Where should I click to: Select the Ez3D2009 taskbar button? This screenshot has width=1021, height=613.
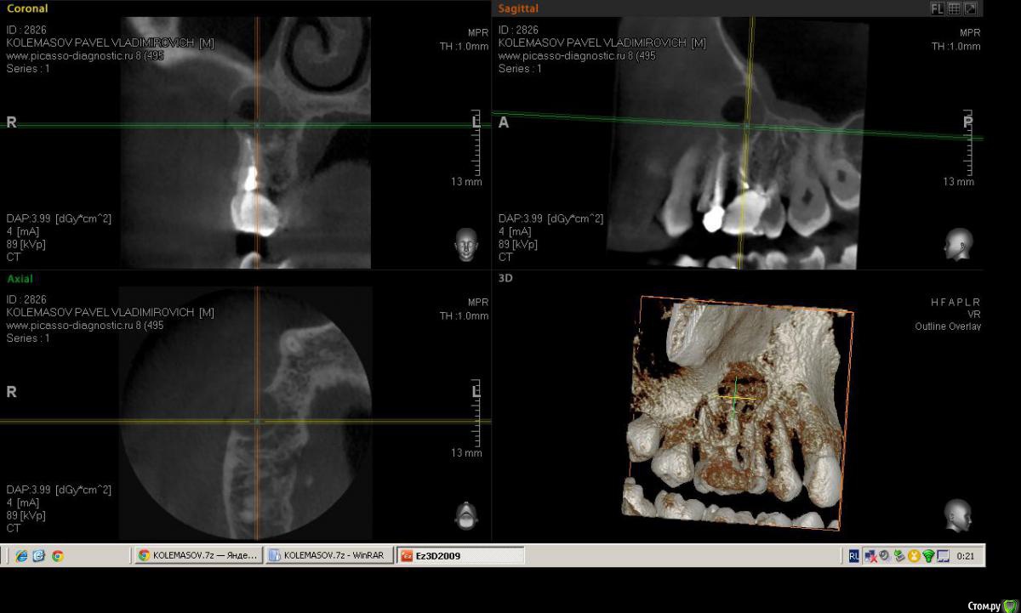(460, 556)
